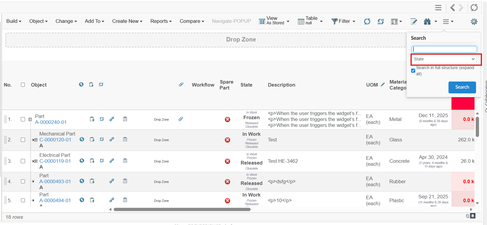The width and height of the screenshot is (487, 225).
Task: Click the pencil icon next to UOM header
Action: (x=383, y=84)
